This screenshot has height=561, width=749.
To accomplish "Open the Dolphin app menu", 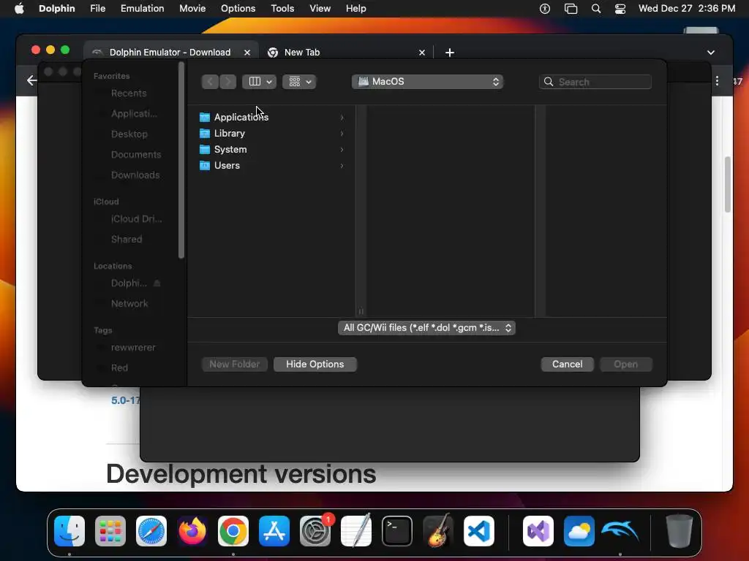I will 57,9.
